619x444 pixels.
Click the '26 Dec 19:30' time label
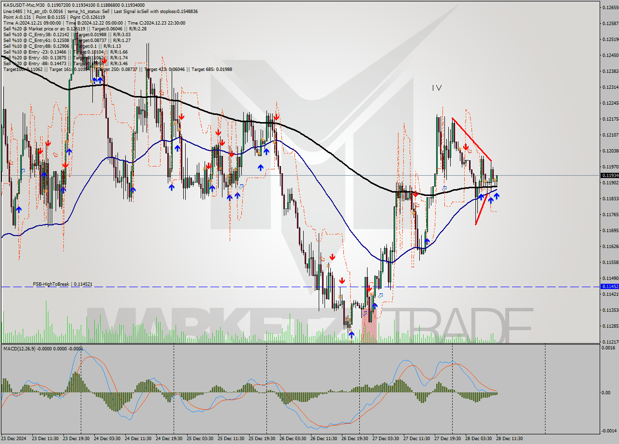[355, 439]
